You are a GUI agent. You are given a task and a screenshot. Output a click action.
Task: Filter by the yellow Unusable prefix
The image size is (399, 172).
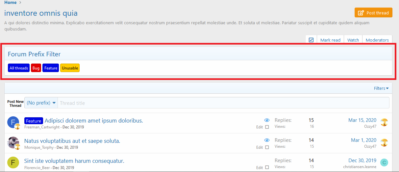click(70, 68)
